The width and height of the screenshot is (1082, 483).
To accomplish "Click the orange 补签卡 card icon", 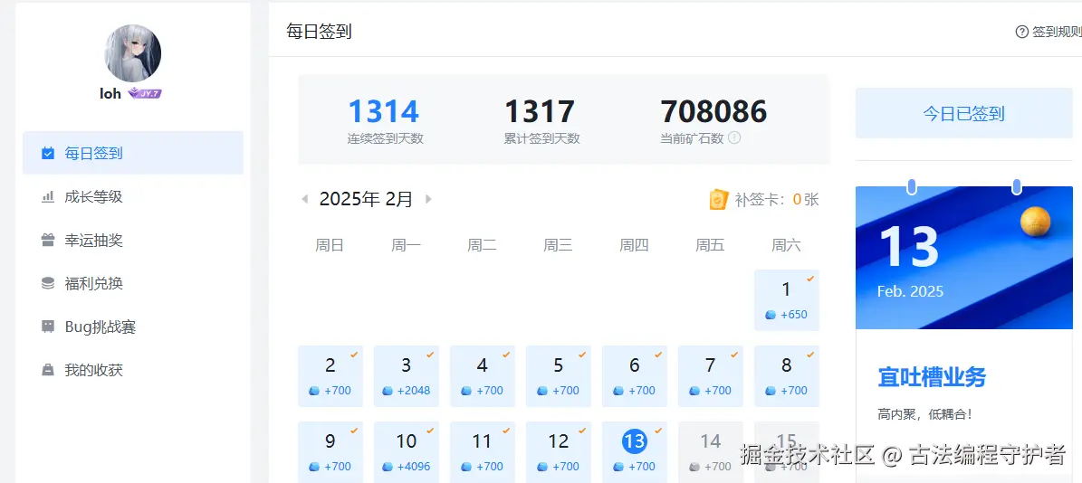I will pos(718,200).
